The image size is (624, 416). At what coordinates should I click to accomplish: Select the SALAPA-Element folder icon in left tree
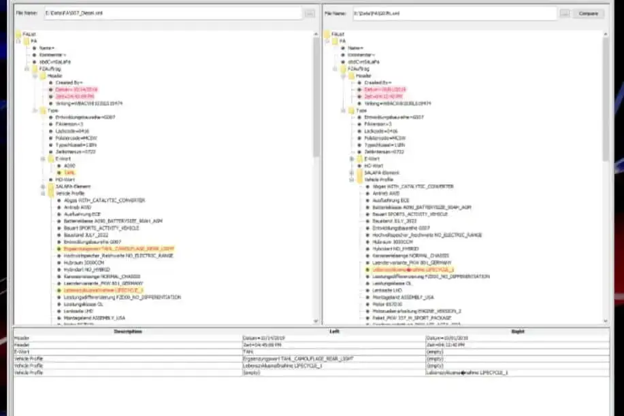(x=50, y=186)
